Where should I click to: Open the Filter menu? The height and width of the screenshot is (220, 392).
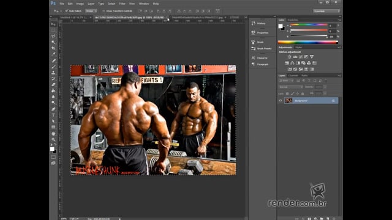[x=122, y=4]
